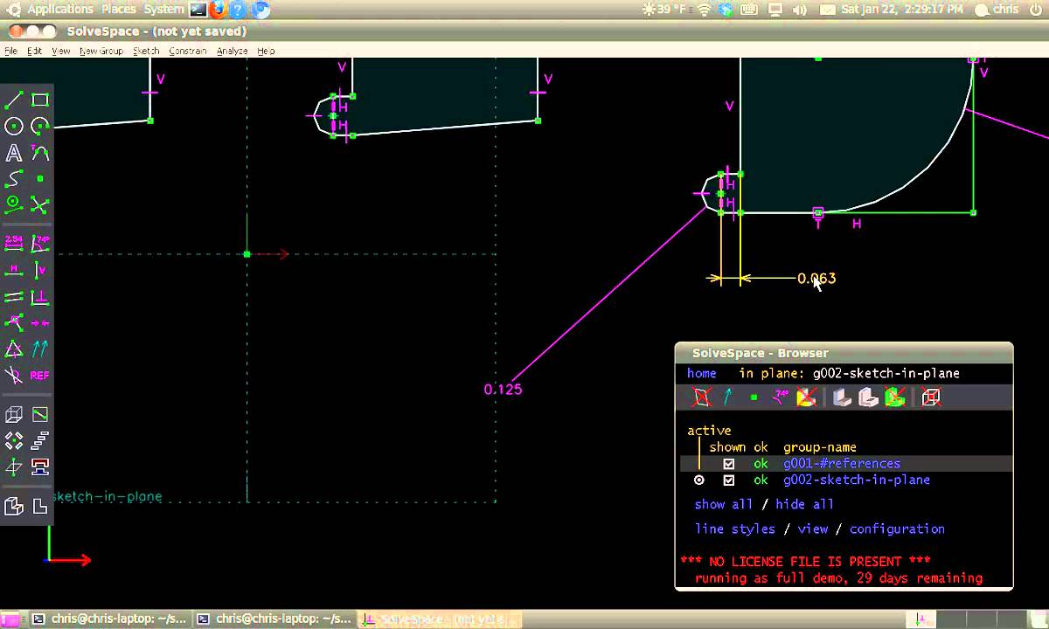
Task: Open the New Group menu
Action: coord(101,52)
